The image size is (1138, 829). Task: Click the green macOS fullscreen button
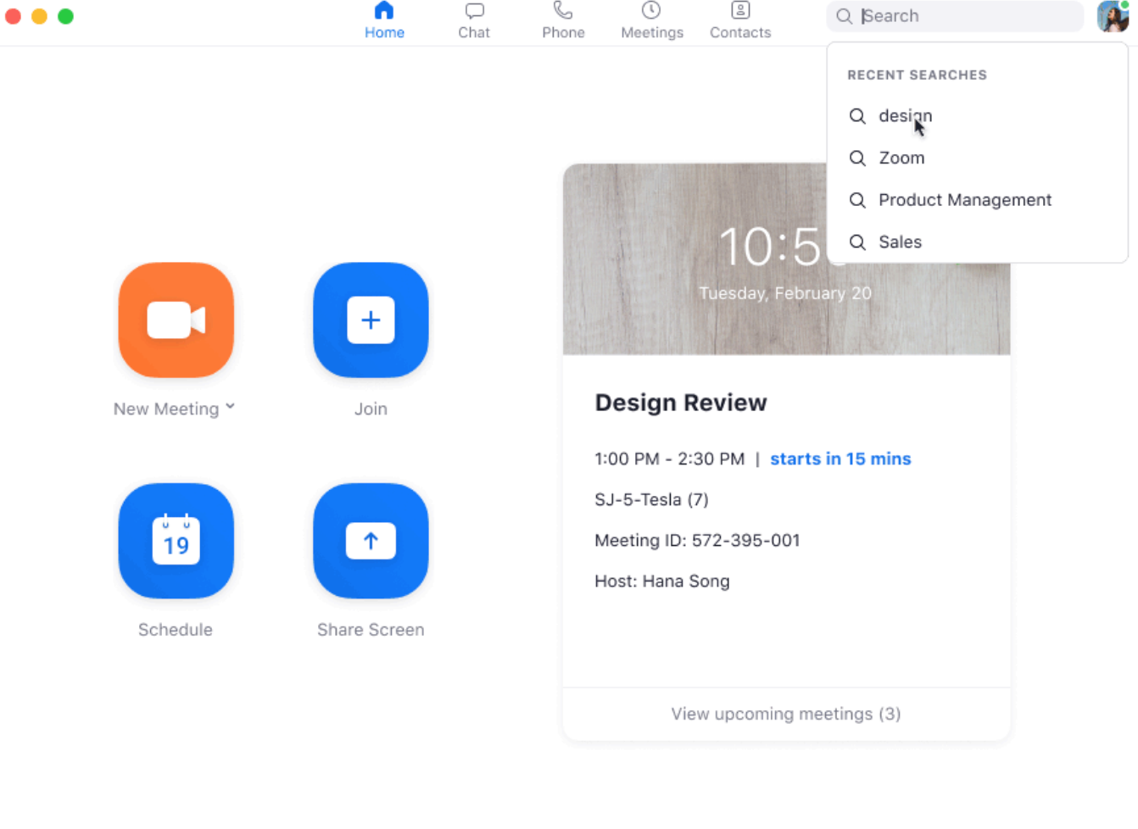tap(65, 16)
